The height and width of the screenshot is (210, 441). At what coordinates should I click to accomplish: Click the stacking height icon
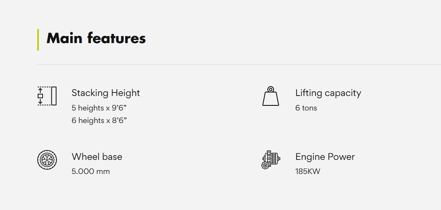(47, 96)
